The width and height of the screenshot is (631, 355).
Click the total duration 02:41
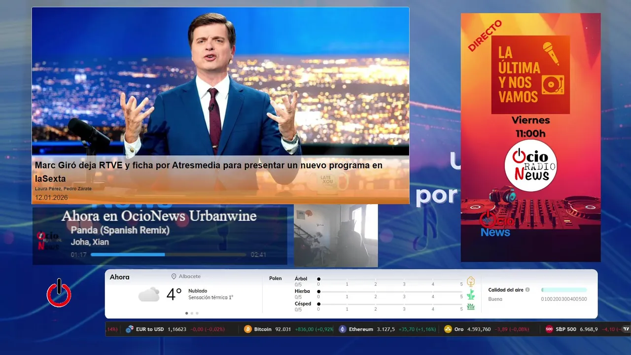click(258, 255)
